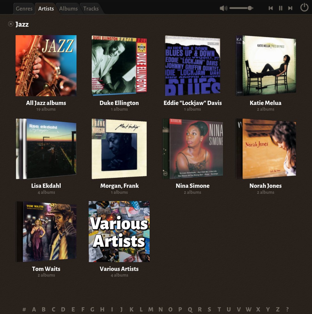312x314 pixels.
Task: Click the "19 albums" count text
Action: pyautogui.click(x=46, y=109)
